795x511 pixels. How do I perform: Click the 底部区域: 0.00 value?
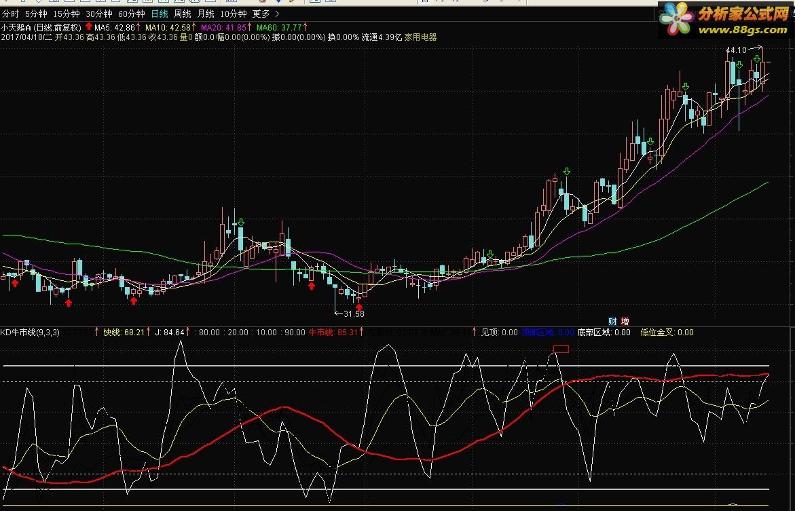click(604, 332)
